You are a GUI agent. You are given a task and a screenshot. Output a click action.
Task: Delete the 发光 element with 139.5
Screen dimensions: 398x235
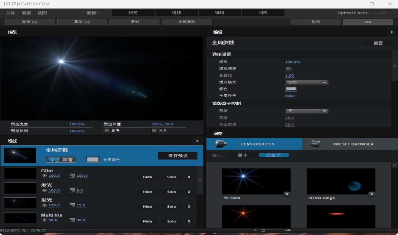pyautogui.click(x=189, y=206)
